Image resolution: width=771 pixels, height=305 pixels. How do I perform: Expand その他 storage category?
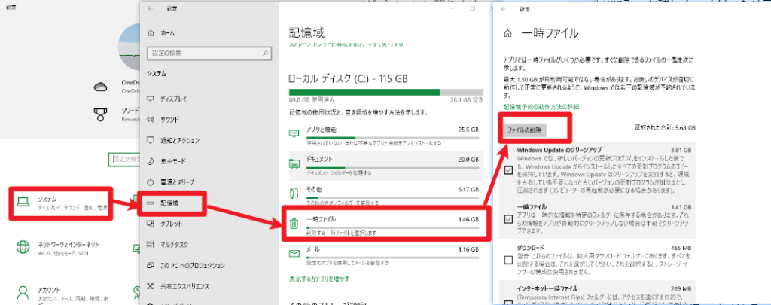click(384, 193)
